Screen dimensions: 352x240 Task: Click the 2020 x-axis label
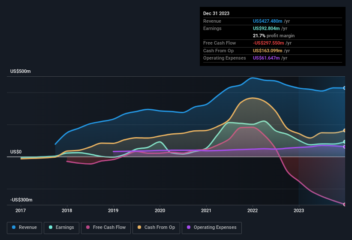point(160,210)
